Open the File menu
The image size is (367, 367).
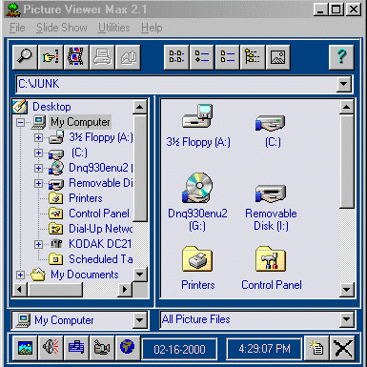(x=17, y=28)
